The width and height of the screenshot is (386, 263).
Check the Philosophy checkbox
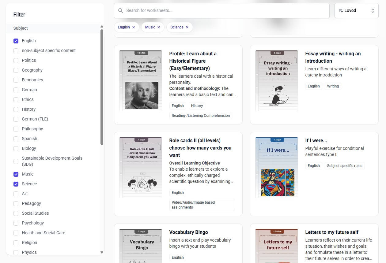16,129
